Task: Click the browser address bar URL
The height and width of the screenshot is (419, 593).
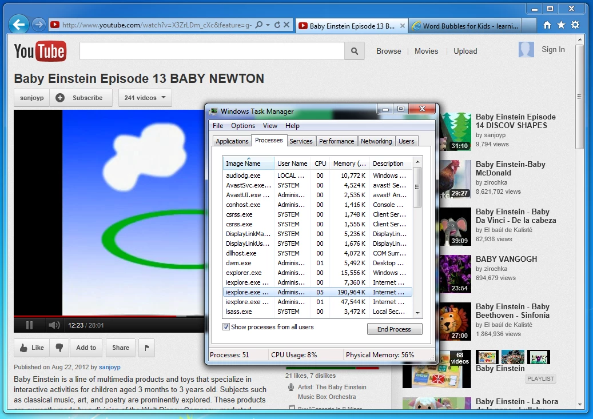Action: pos(157,25)
